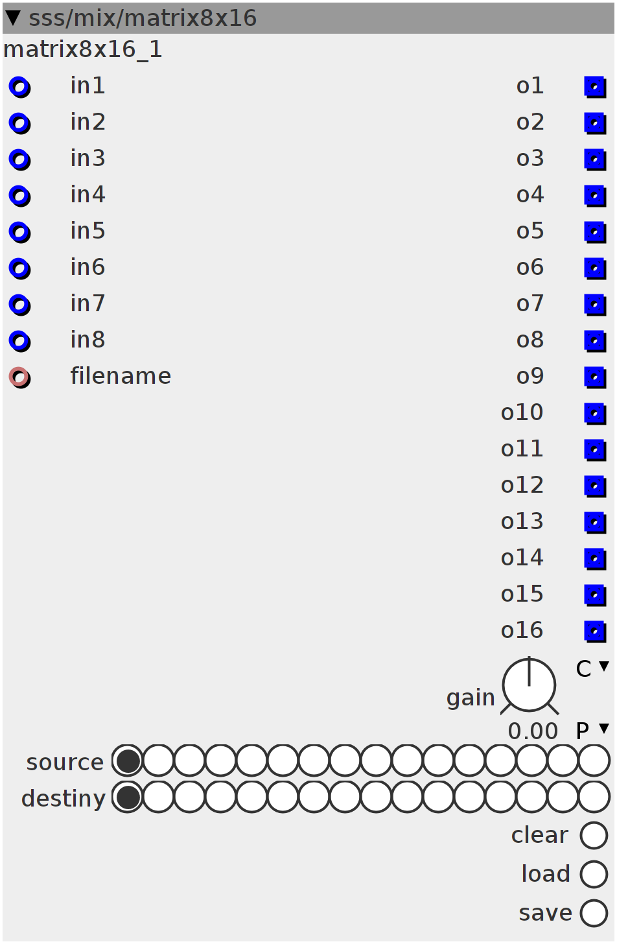Viewport: 617px width, 944px height.
Task: Click the in1 inlet connector
Action: tap(19, 87)
